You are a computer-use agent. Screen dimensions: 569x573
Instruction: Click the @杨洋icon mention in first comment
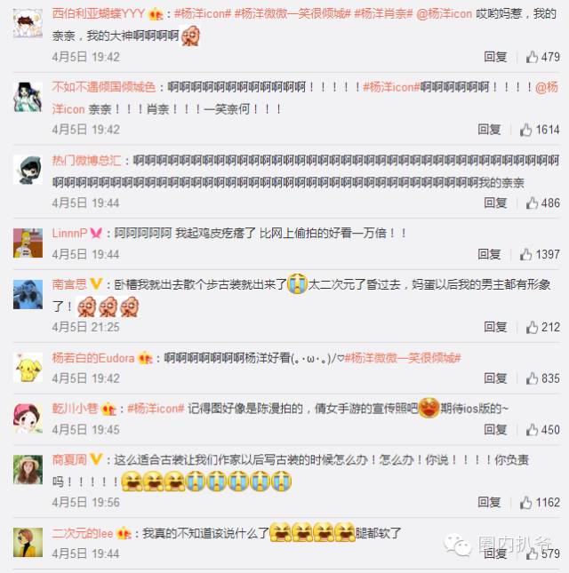click(445, 14)
